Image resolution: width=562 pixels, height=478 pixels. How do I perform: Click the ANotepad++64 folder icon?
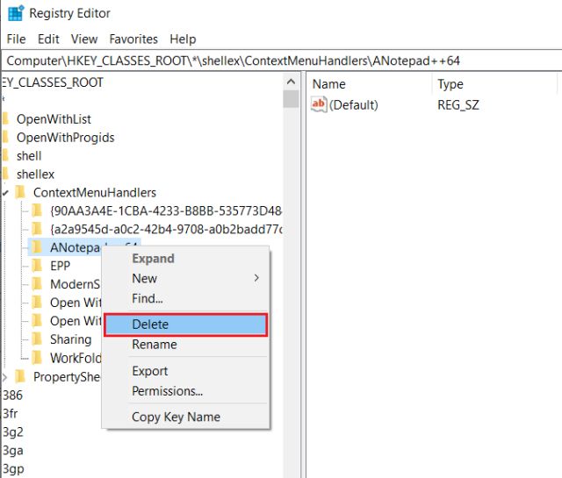click(37, 247)
